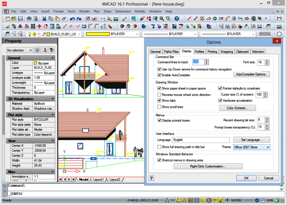This screenshot has height=205, width=287.
Task: Enable Show full drawing path in title bar
Action: coord(159,147)
